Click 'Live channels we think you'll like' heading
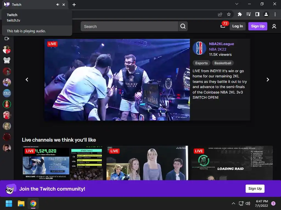 point(59,140)
